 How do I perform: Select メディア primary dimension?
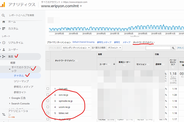pos(126,42)
